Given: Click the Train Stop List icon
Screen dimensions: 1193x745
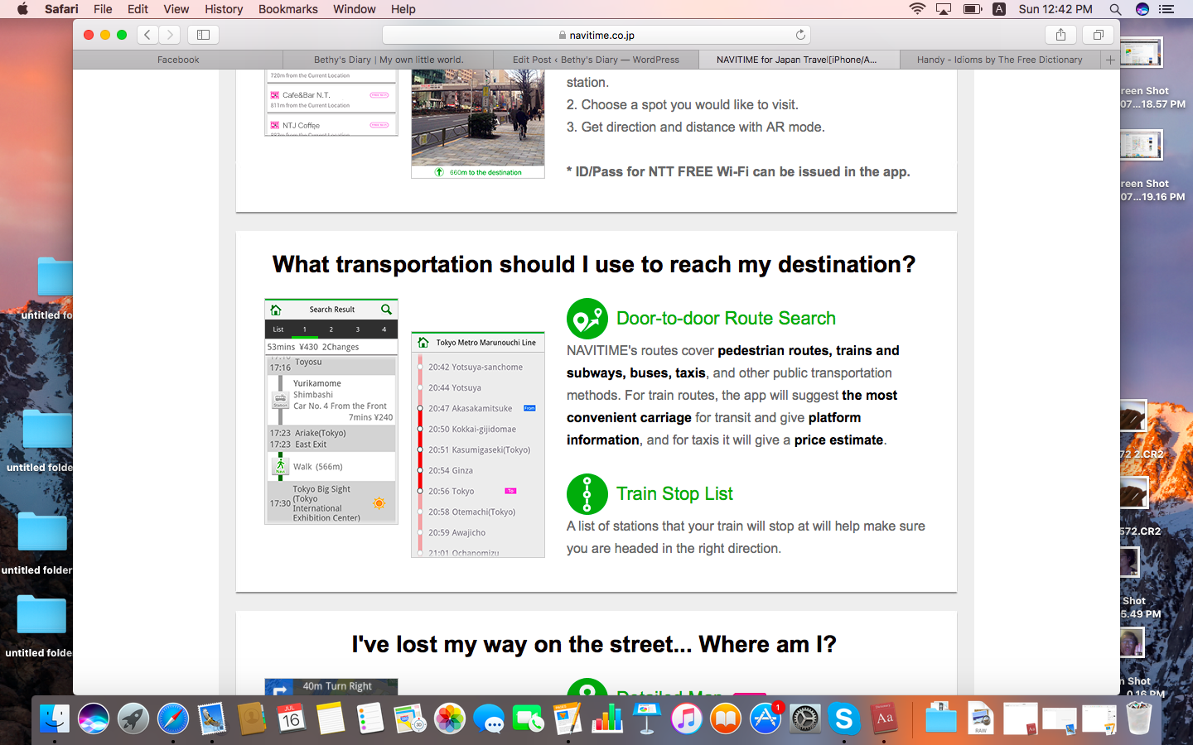Looking at the screenshot, I should (587, 494).
